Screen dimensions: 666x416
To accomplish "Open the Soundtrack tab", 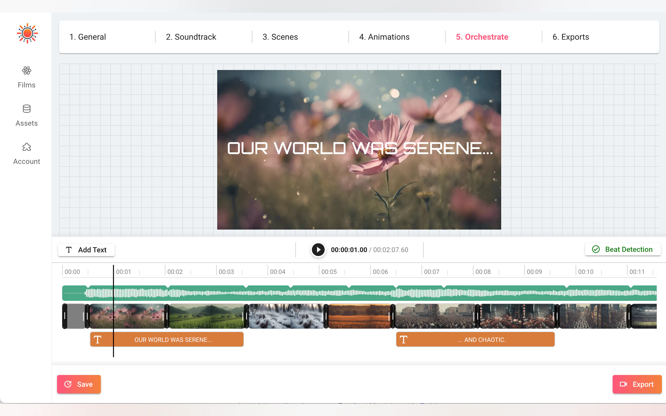I will coord(191,37).
